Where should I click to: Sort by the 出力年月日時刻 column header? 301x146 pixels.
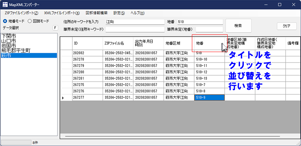click(149, 43)
